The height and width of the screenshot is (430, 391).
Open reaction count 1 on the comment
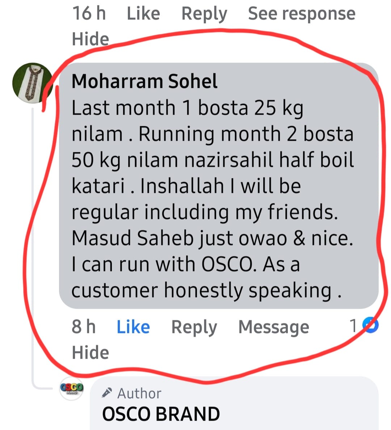pos(353,326)
